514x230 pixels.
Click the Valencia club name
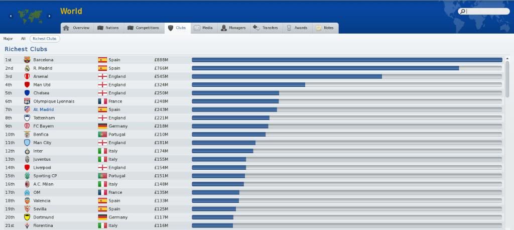click(42, 201)
